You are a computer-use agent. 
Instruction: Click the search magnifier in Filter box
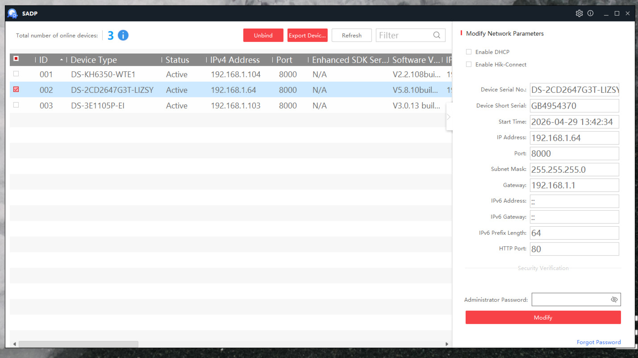[x=437, y=35]
